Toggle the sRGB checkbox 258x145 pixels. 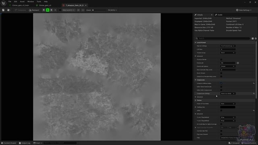(221, 110)
